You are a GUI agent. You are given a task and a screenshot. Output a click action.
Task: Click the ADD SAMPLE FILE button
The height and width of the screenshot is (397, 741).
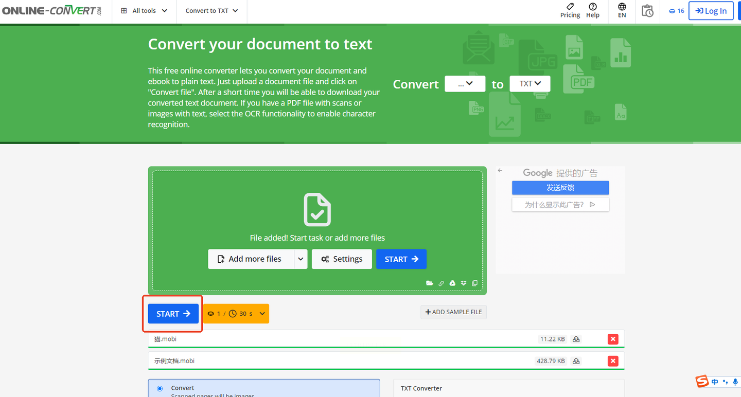point(453,312)
